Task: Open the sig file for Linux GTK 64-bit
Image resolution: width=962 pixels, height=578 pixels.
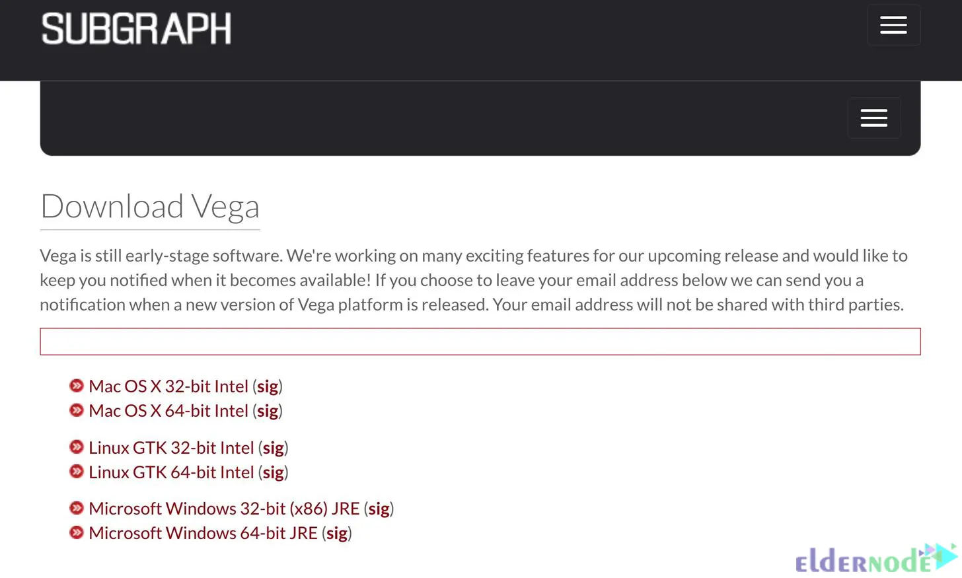Action: (x=273, y=472)
